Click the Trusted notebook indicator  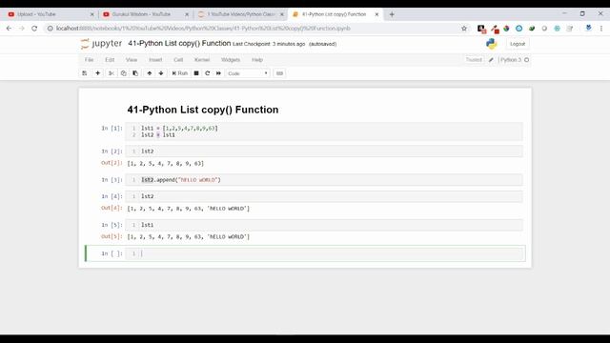pos(474,60)
